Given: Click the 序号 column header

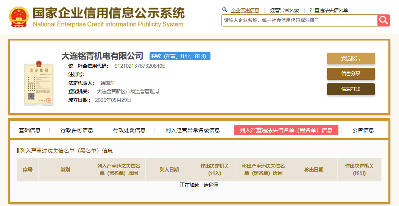Looking at the screenshot, I should 28,170.
